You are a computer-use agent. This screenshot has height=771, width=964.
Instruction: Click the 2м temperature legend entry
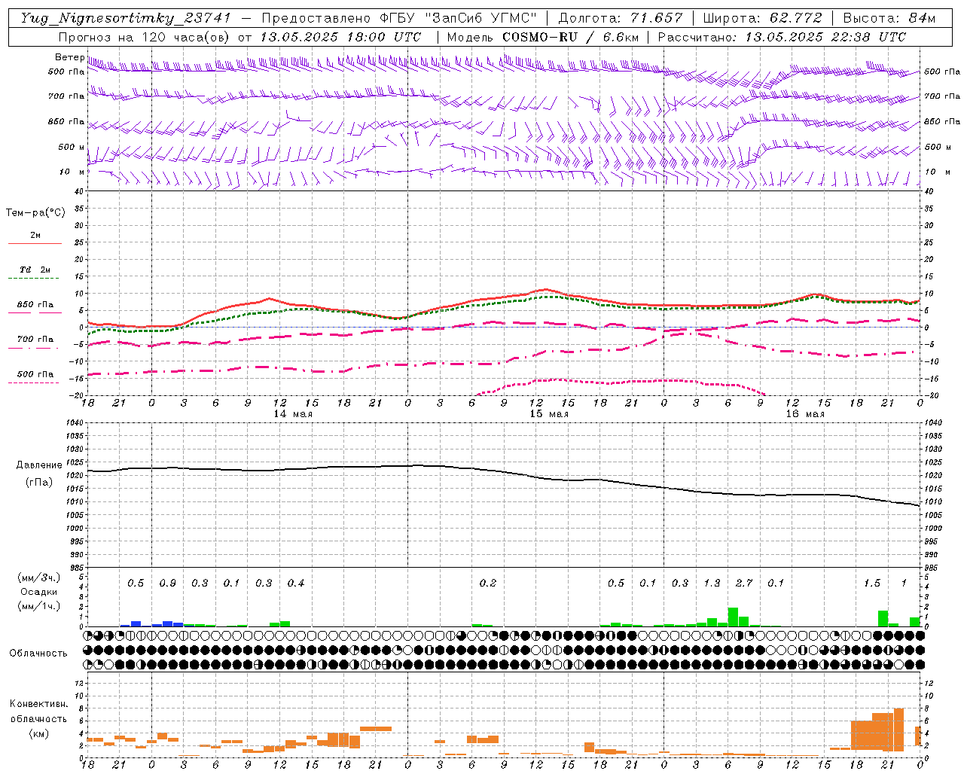(35, 236)
